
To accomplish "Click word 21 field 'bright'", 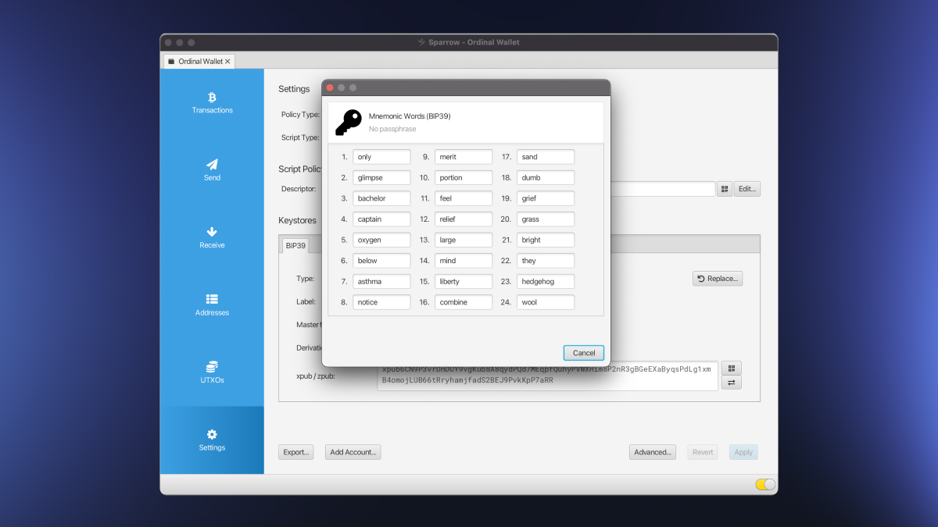I will pos(546,240).
